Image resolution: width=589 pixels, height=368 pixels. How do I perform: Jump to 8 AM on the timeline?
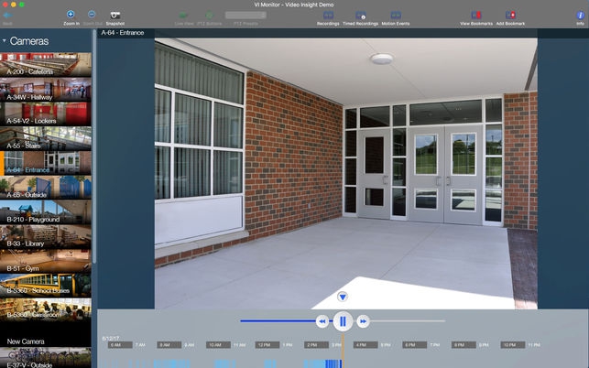click(x=169, y=345)
